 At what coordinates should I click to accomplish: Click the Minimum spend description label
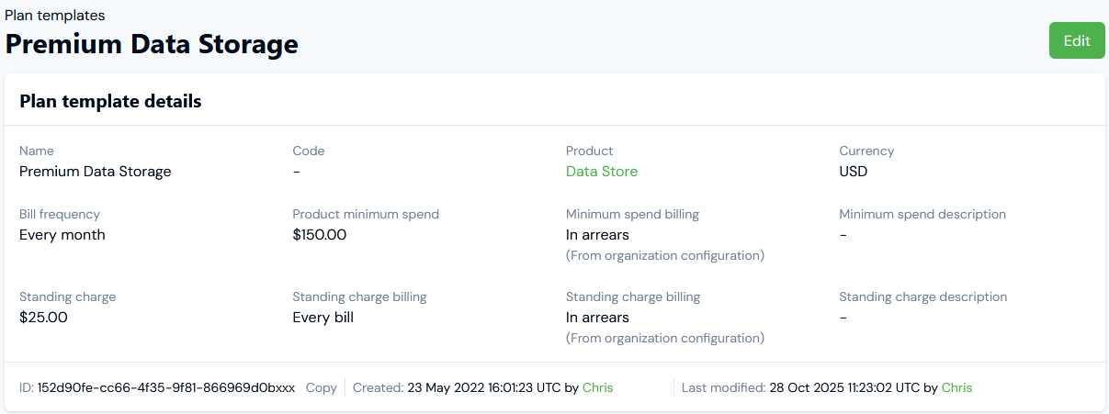[x=922, y=214]
